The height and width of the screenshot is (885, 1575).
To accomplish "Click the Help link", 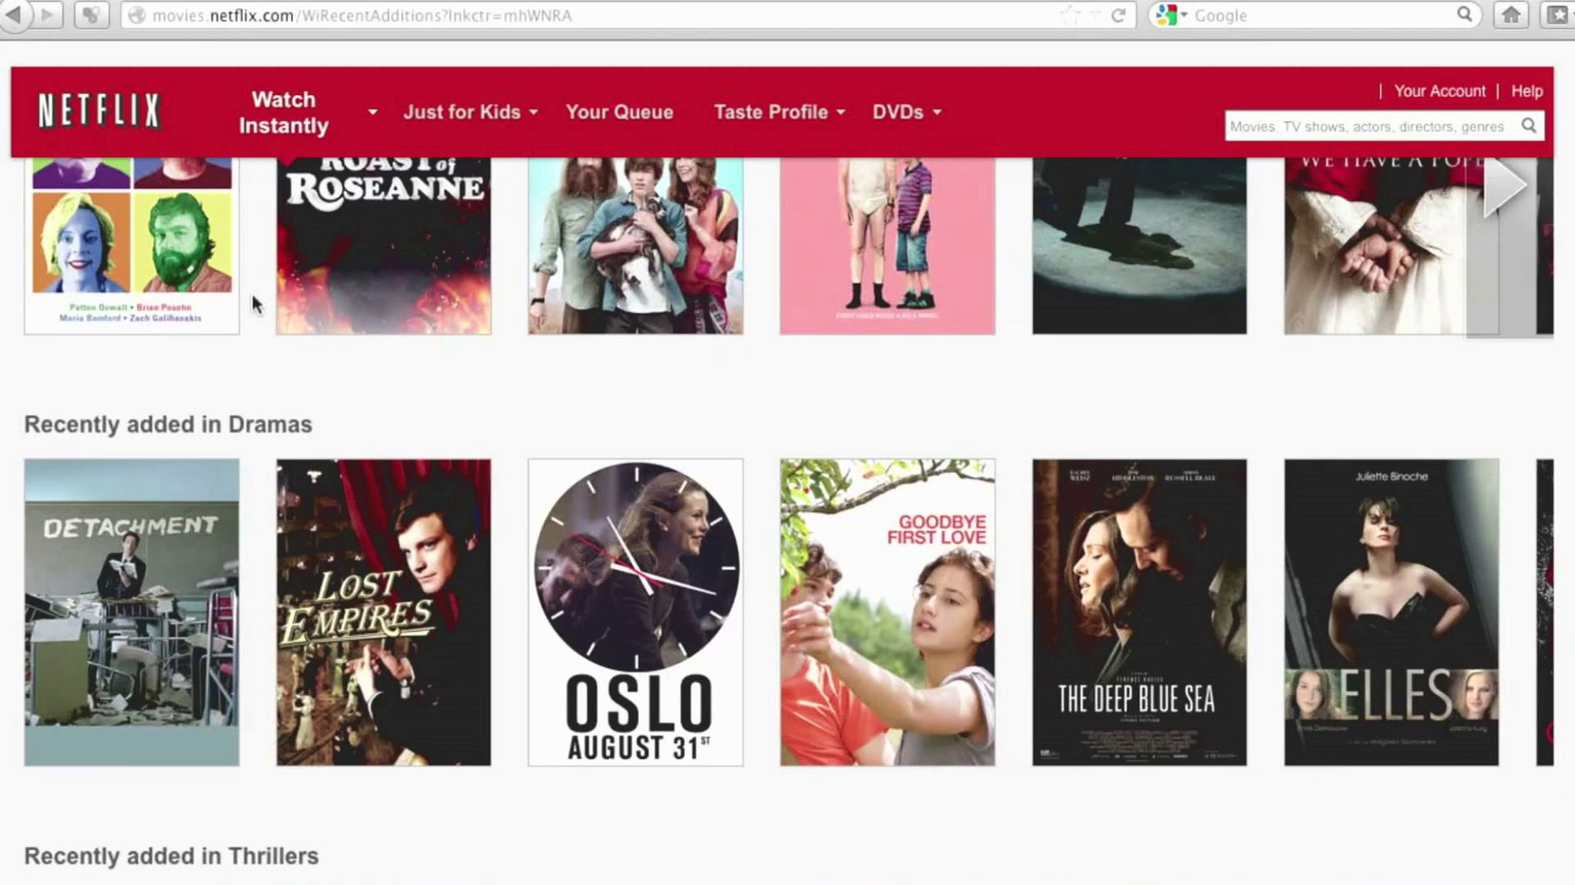I will pyautogui.click(x=1527, y=91).
